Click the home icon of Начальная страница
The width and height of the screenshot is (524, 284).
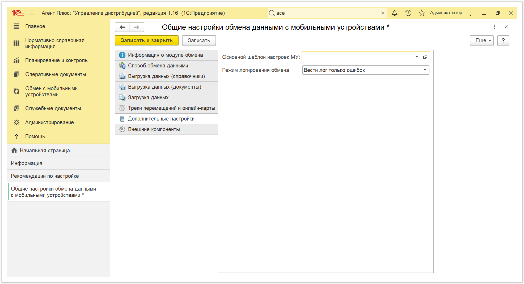14,150
